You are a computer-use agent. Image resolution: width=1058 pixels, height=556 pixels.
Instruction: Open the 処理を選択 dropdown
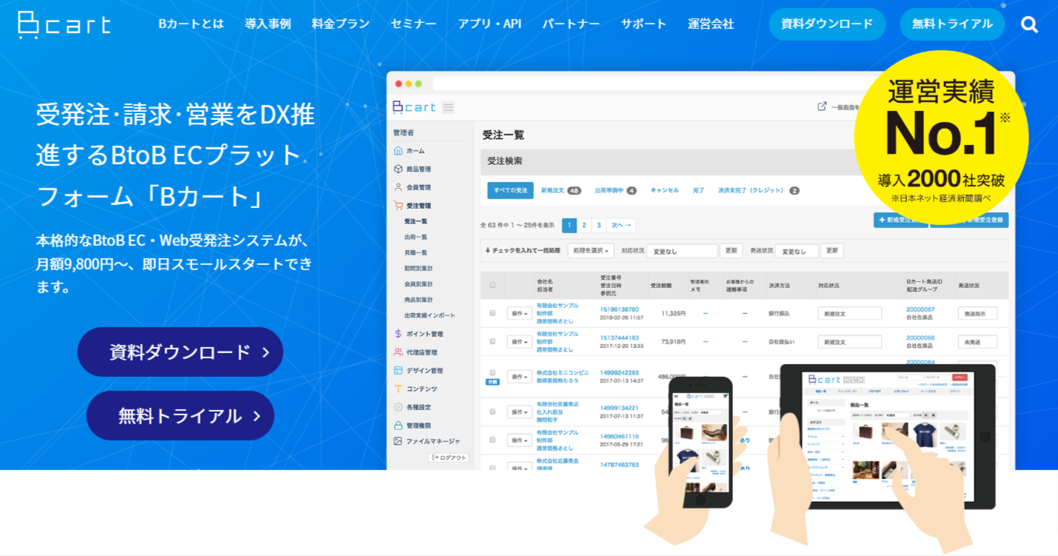[x=590, y=251]
